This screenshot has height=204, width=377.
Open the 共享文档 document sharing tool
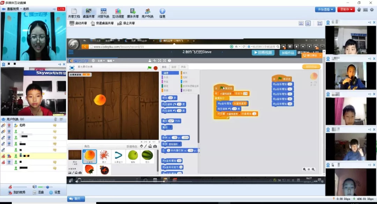coord(74,13)
